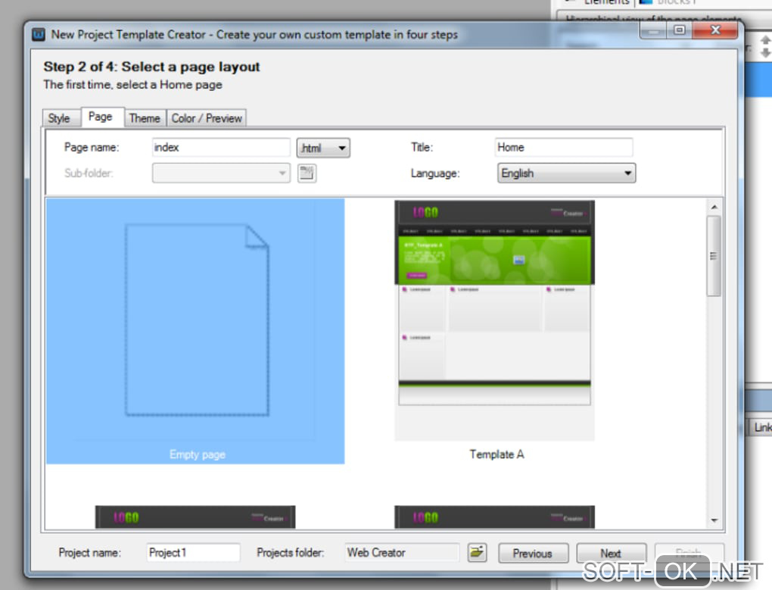
Task: Select the Page tab
Action: (101, 117)
